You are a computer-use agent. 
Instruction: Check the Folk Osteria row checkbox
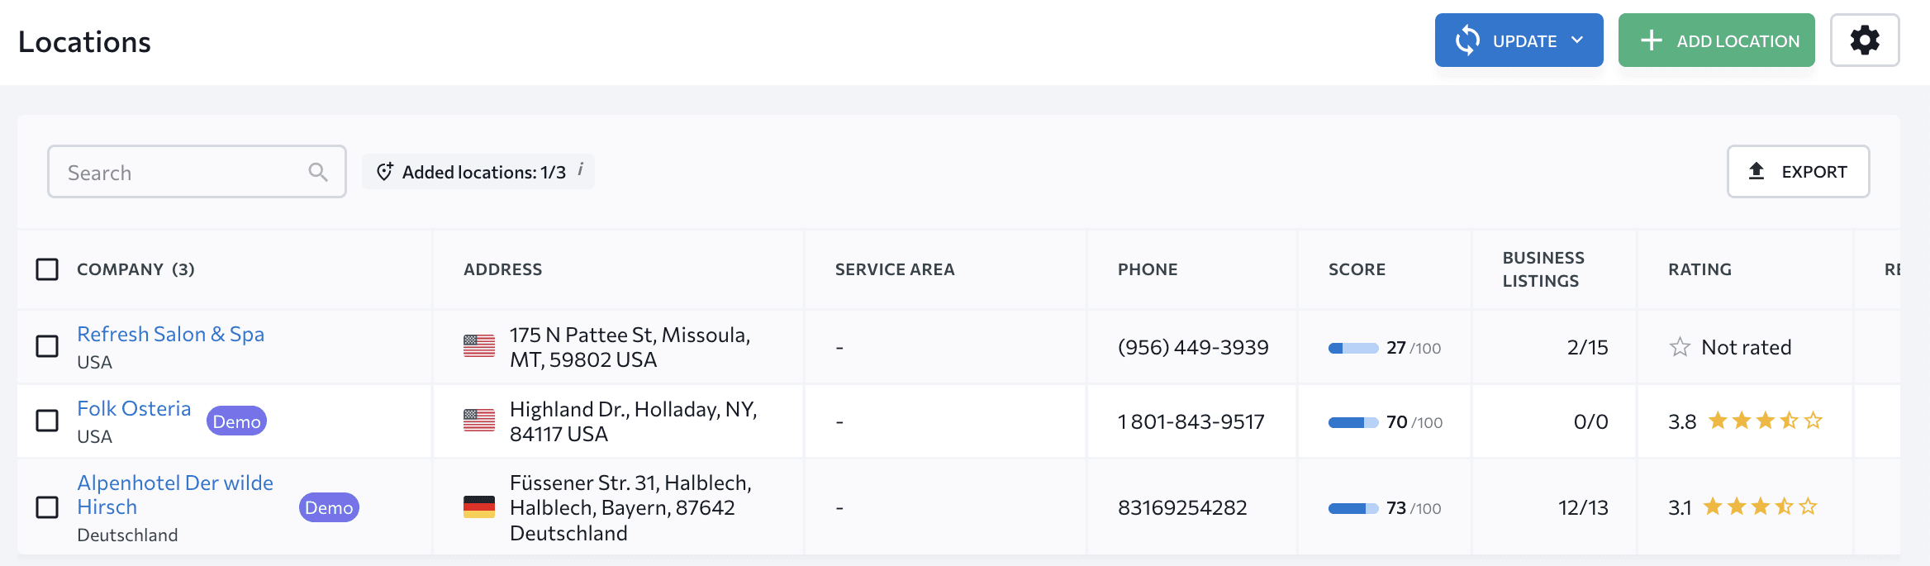click(47, 421)
